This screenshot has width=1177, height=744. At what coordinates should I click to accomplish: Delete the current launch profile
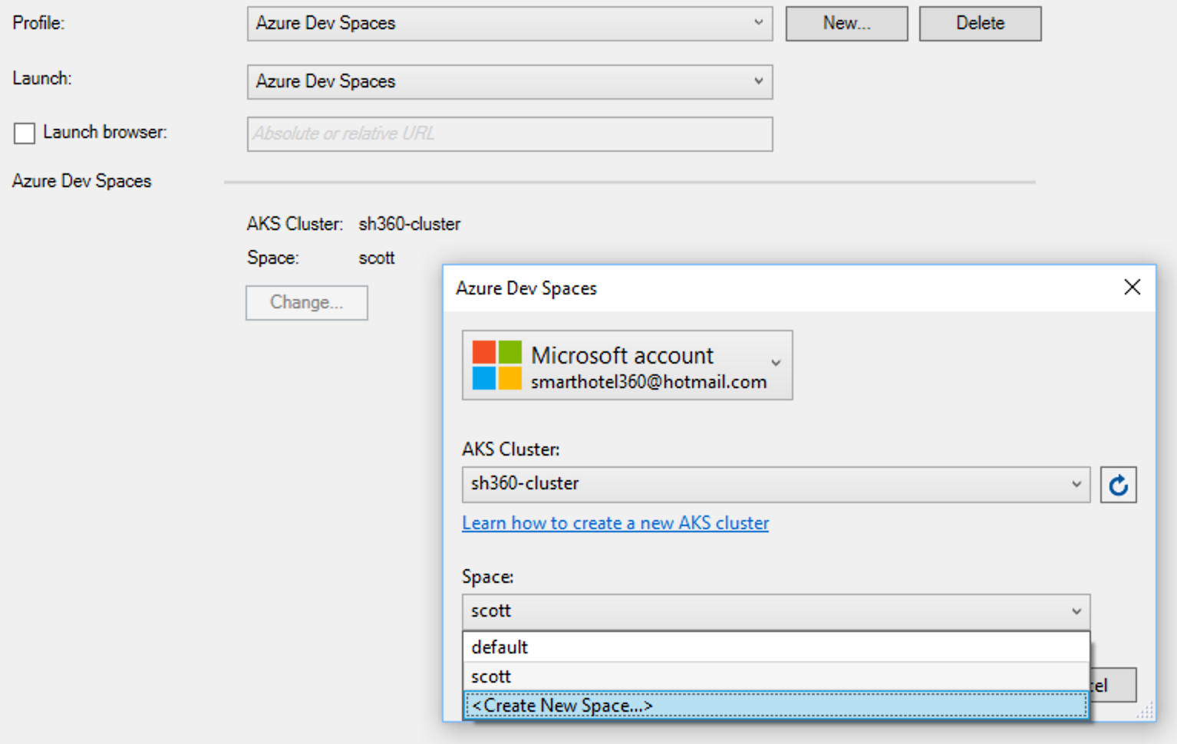980,24
